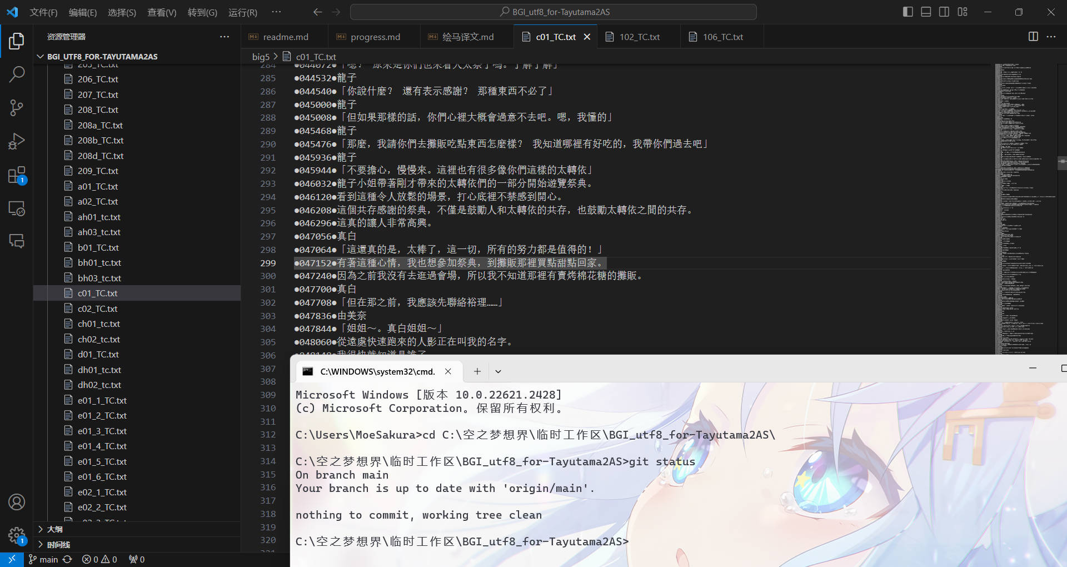Split the editor to the right
Viewport: 1067px width, 567px height.
point(1033,37)
